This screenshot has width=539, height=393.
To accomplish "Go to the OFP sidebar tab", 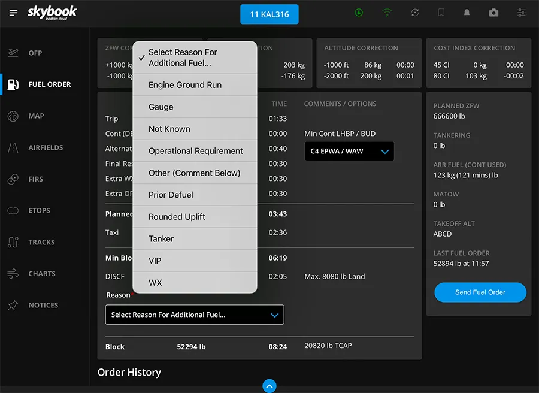I will pos(35,53).
